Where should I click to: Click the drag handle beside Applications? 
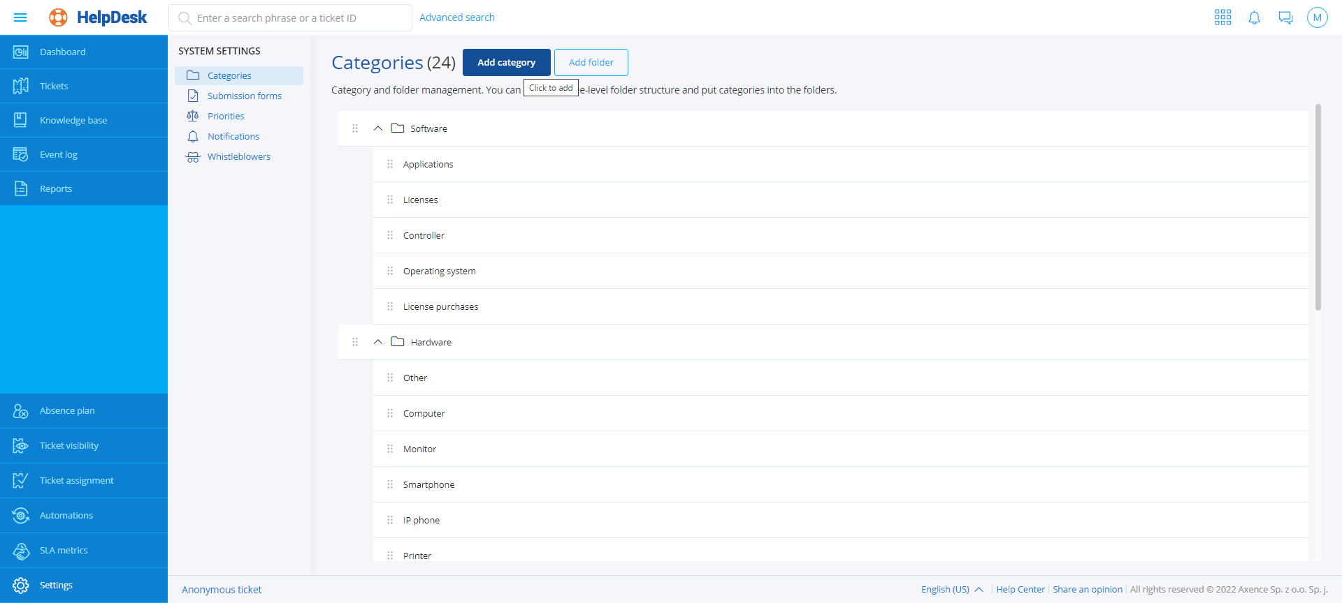point(390,164)
